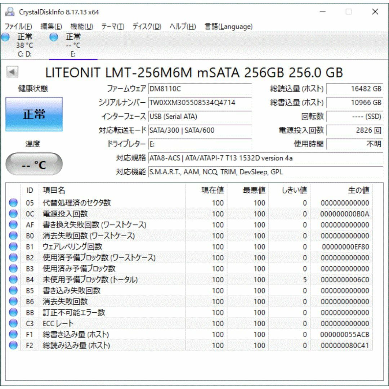This screenshot has height=389, width=389.
Task: Click the 生の値 column header
Action: pyautogui.click(x=341, y=190)
